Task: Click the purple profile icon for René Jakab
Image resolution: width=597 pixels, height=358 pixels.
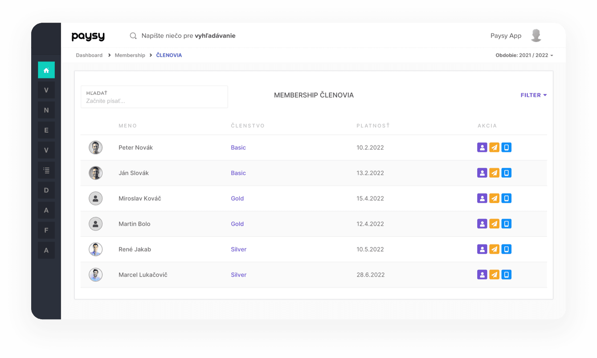Action: (x=482, y=249)
